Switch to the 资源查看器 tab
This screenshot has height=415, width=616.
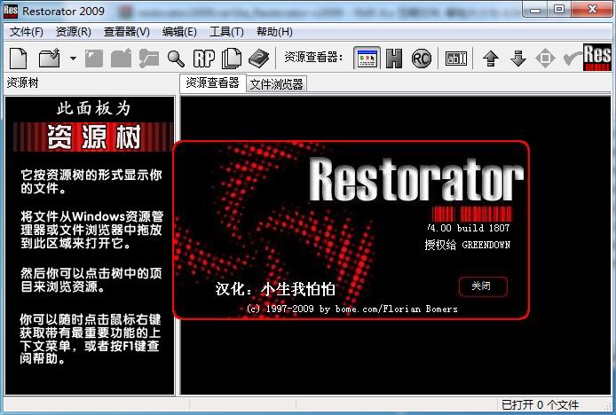tap(212, 82)
